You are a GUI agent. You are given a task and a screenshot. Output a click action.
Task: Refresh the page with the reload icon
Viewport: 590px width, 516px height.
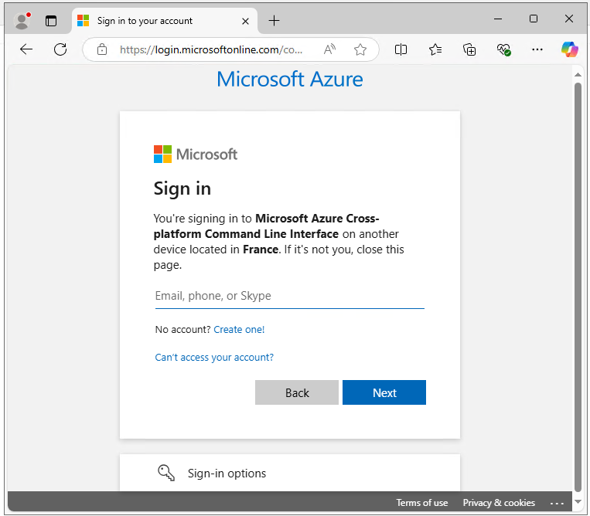coord(60,49)
